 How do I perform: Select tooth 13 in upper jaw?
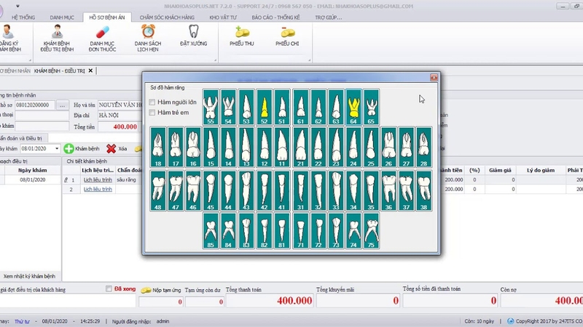point(246,148)
